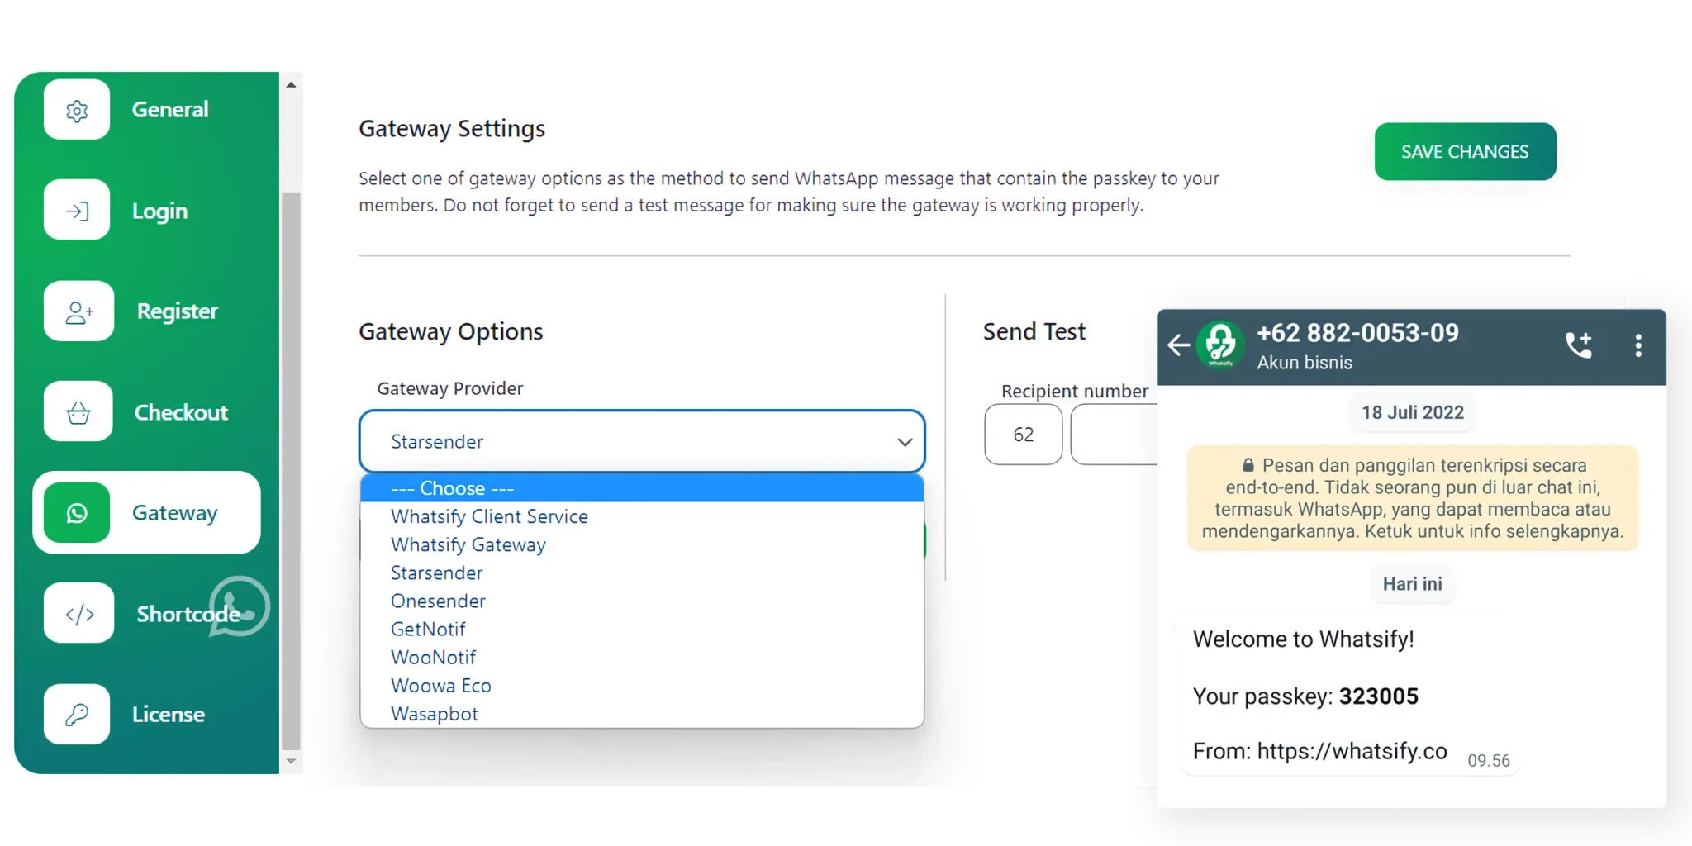
Task: Select Wasapbot from the list
Action: pos(642,713)
